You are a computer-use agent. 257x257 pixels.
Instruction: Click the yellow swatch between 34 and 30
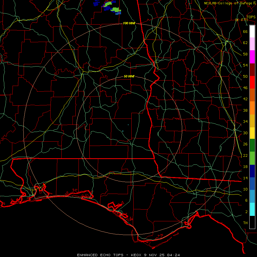252,133
